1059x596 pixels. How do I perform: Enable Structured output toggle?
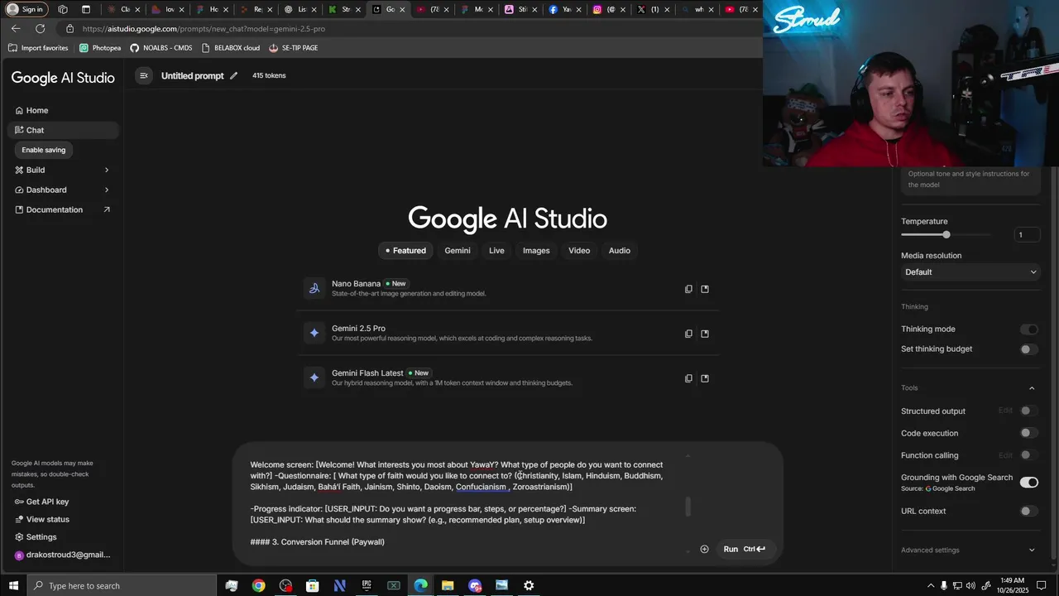[x=1028, y=411]
